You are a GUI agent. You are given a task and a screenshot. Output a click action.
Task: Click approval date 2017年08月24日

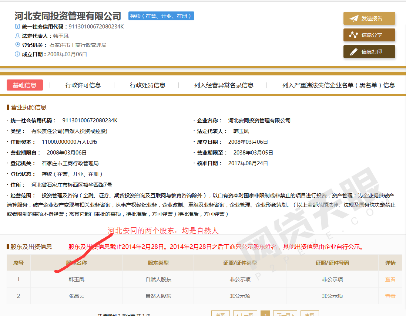[x=248, y=163]
